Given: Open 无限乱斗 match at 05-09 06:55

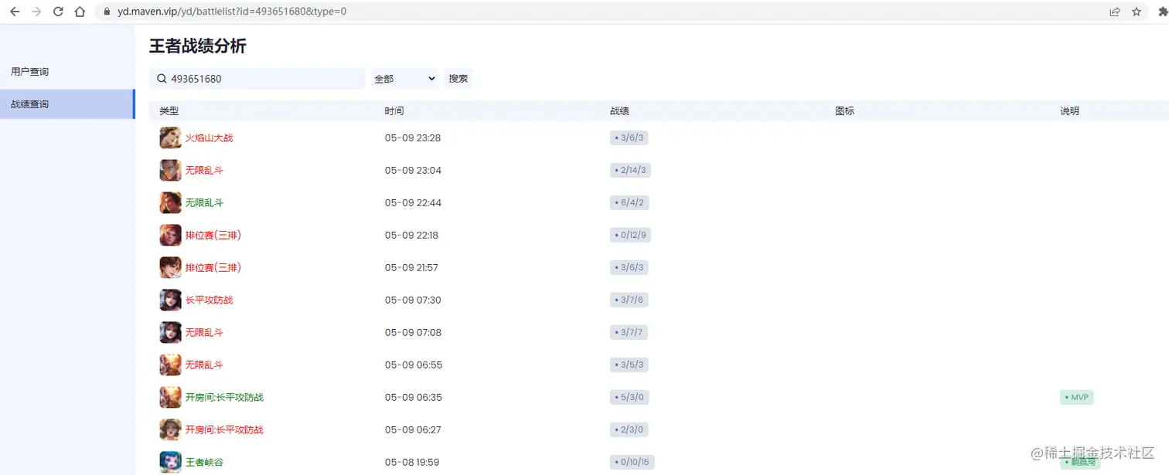Looking at the screenshot, I should [x=204, y=365].
